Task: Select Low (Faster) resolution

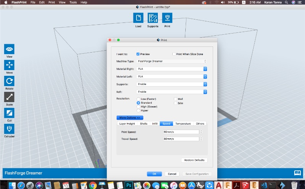Action: 138,99
